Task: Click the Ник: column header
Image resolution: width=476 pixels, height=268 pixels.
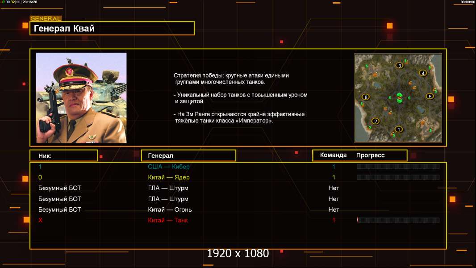Action: [64, 155]
